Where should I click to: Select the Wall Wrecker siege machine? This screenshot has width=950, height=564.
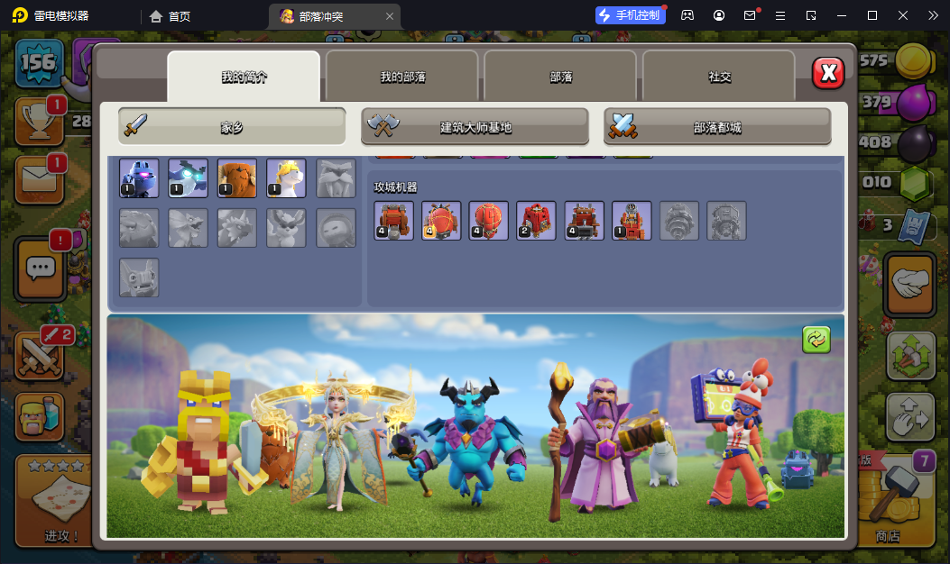(394, 220)
